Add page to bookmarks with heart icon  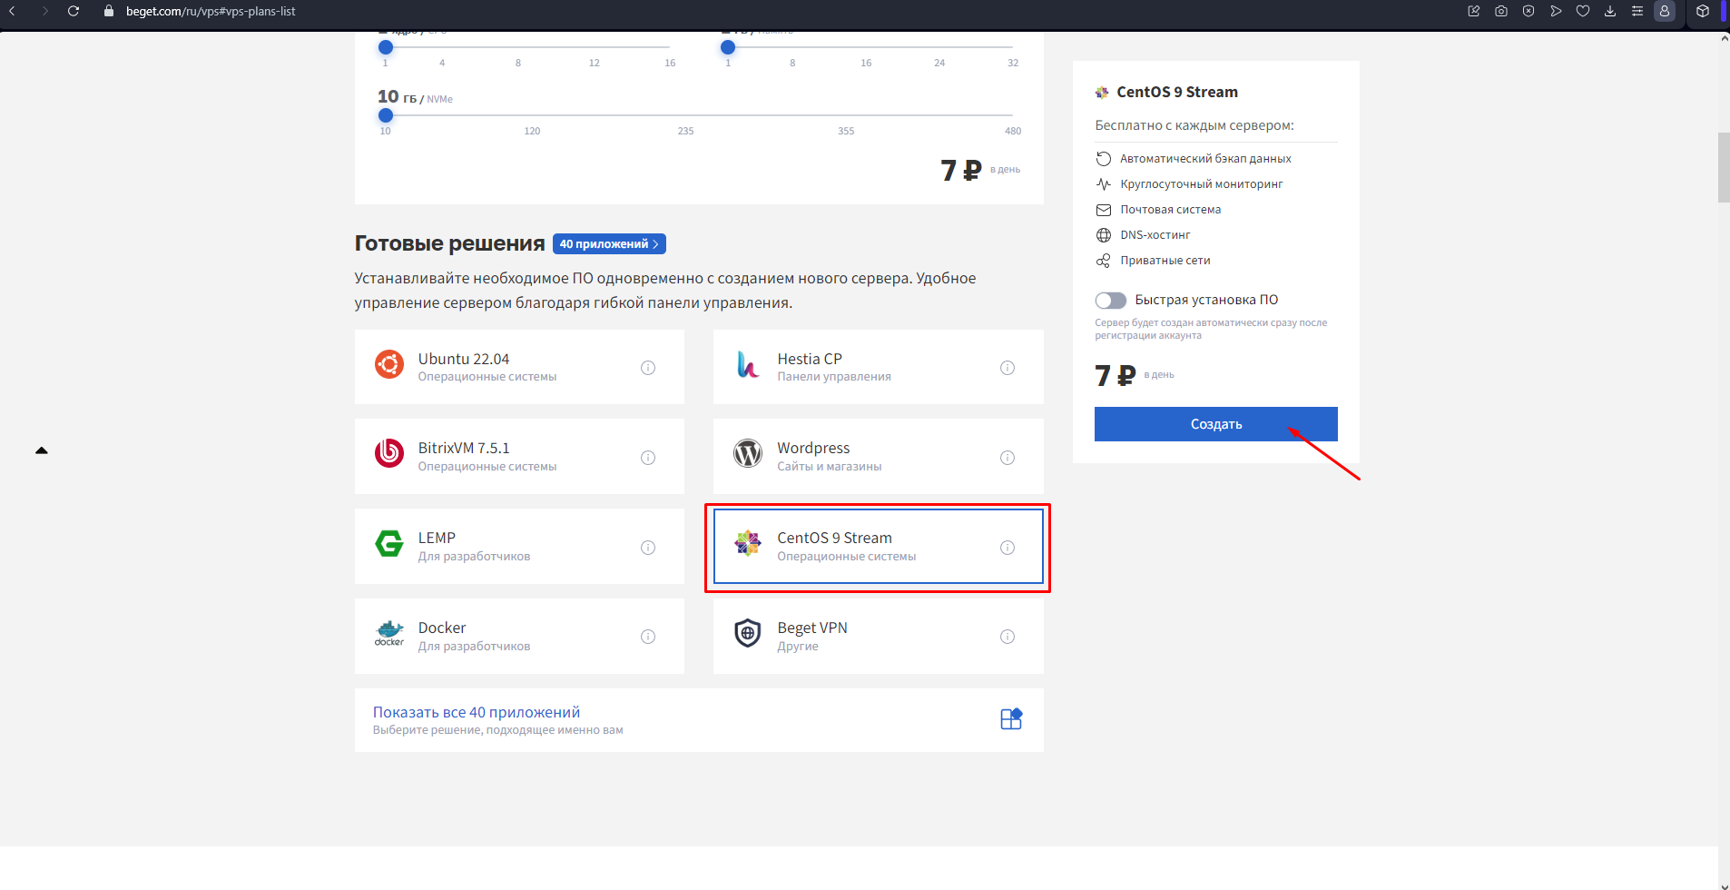click(1583, 11)
